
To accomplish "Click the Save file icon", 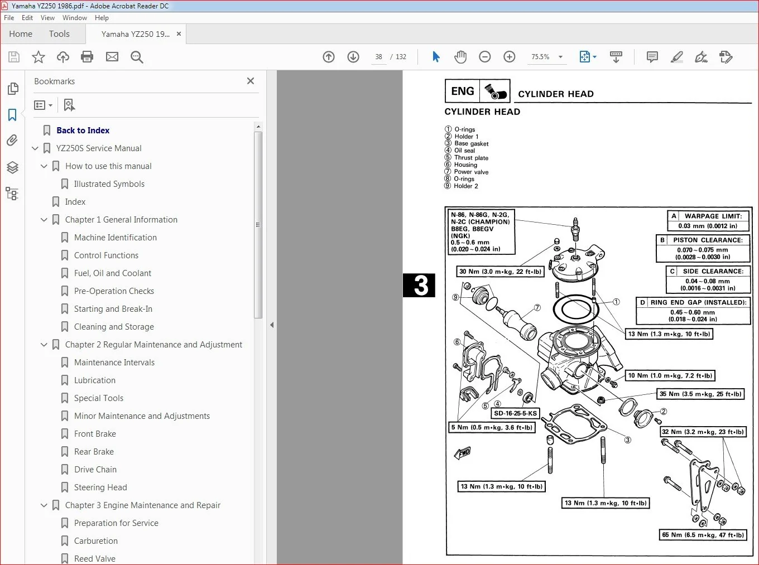I will (14, 57).
